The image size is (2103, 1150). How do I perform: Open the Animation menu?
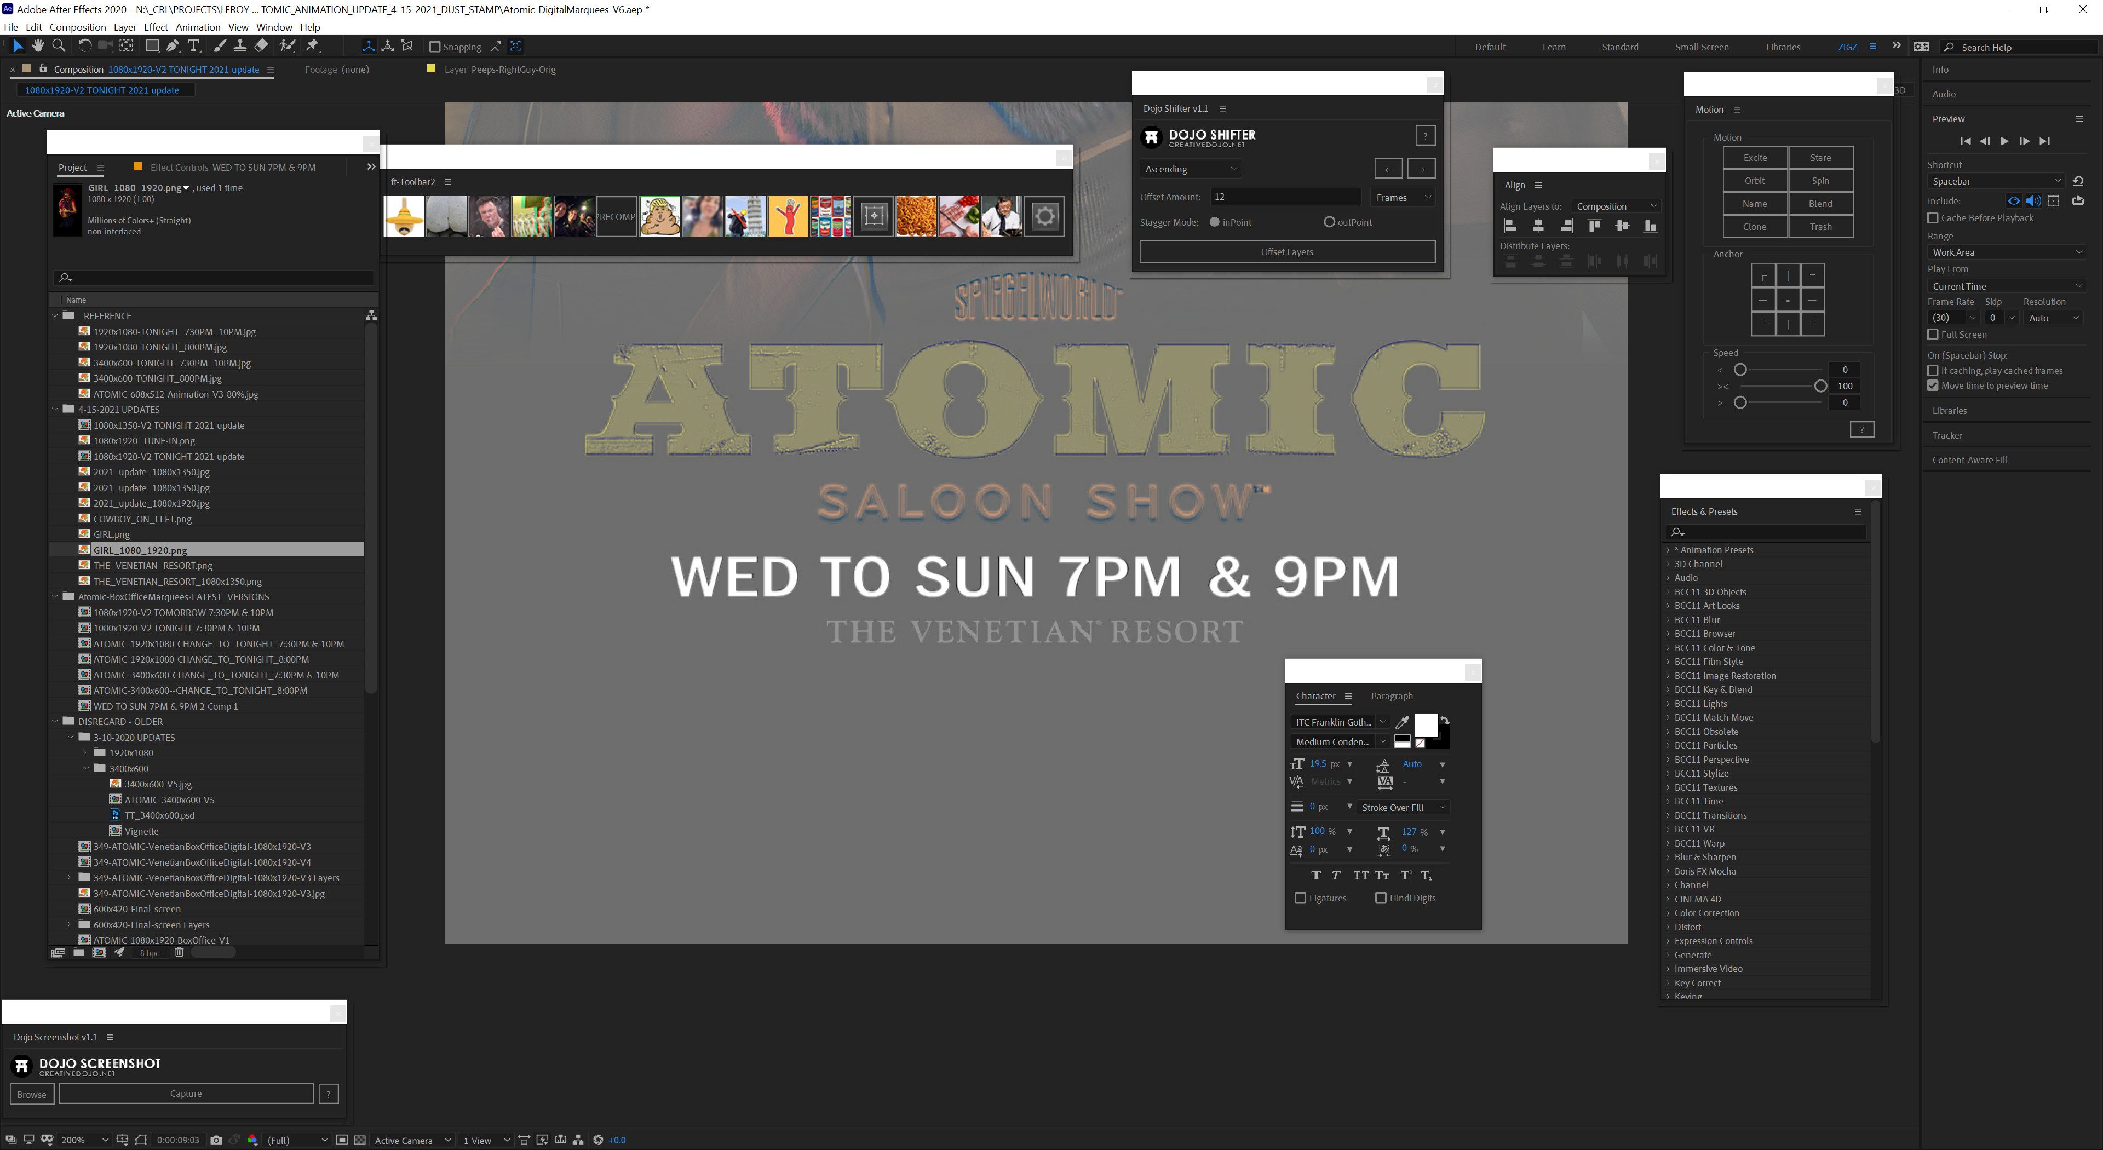[198, 27]
